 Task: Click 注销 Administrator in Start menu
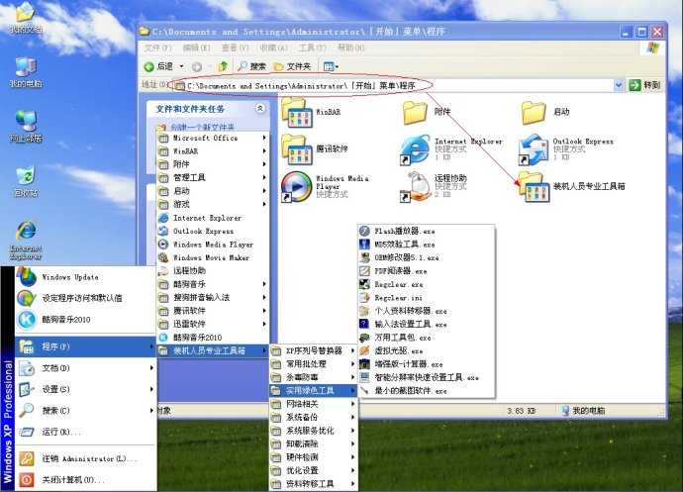85,458
